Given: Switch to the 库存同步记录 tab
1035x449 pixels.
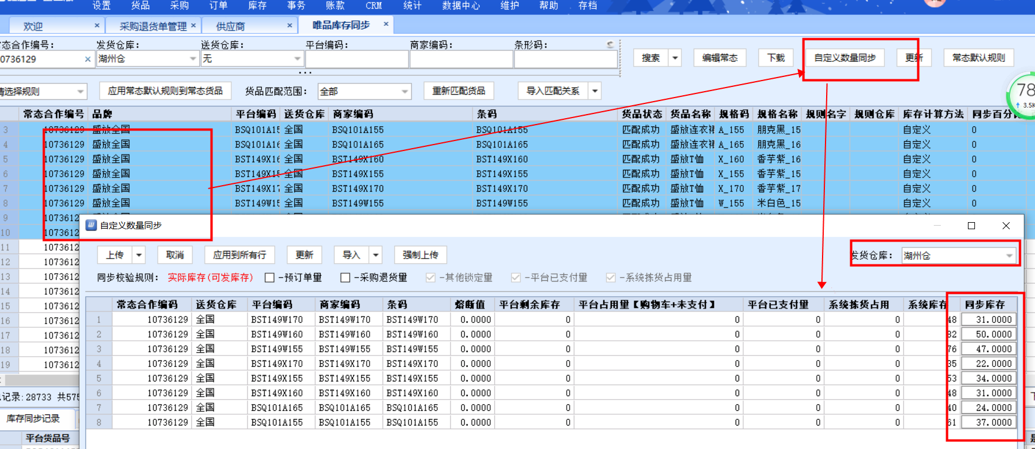Looking at the screenshot, I should coord(34,418).
